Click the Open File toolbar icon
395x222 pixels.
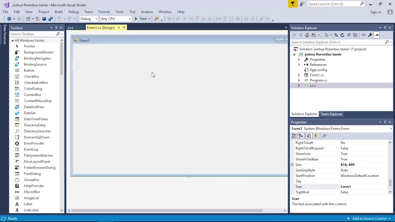coord(38,19)
